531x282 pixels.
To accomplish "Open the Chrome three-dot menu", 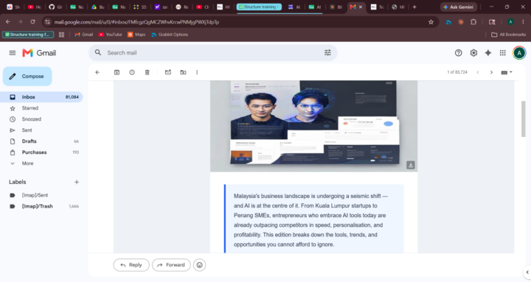I will (523, 22).
